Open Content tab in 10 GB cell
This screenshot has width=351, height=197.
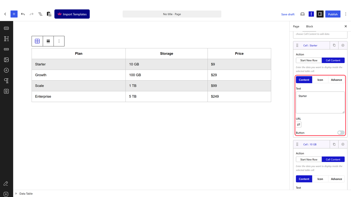(x=304, y=179)
